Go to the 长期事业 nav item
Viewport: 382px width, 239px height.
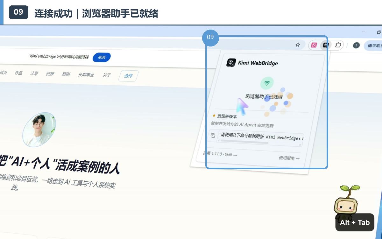pos(86,75)
